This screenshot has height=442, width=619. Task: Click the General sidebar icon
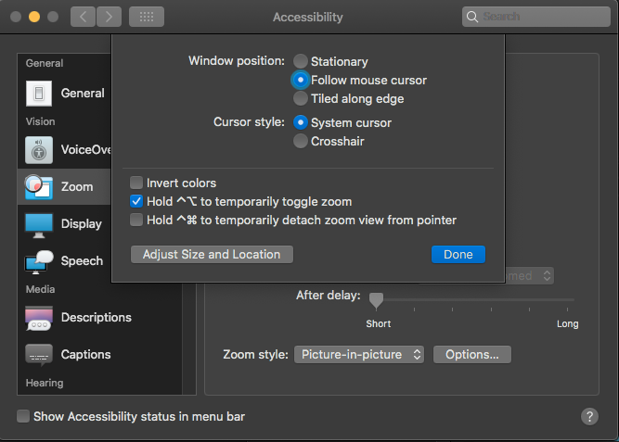point(39,93)
